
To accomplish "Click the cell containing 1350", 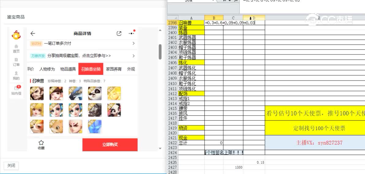I will tap(233, 167).
